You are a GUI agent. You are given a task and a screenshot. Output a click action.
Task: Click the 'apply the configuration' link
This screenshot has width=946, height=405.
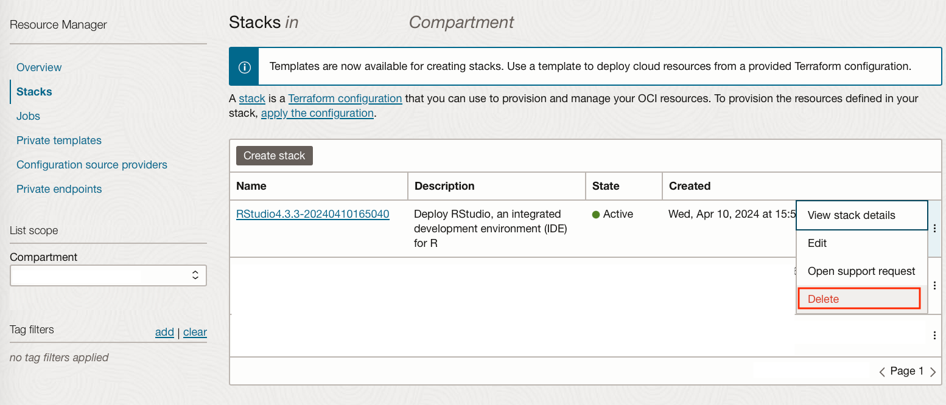[317, 113]
